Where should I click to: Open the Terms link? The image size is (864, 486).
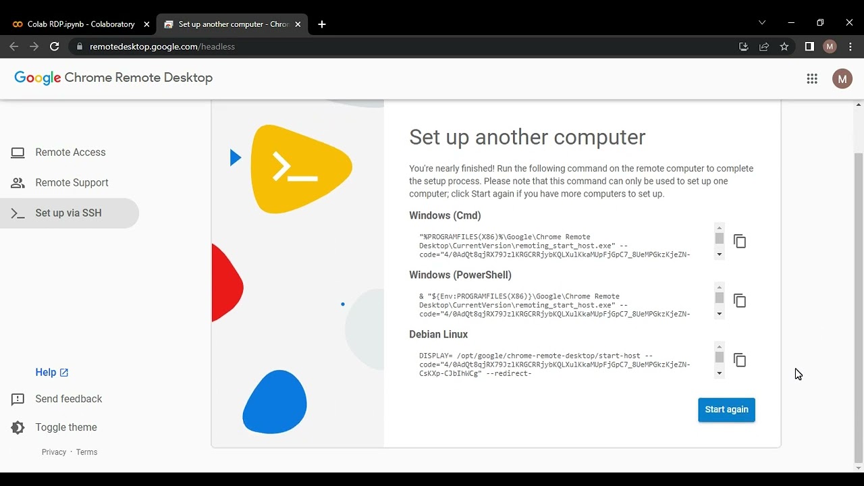(86, 452)
